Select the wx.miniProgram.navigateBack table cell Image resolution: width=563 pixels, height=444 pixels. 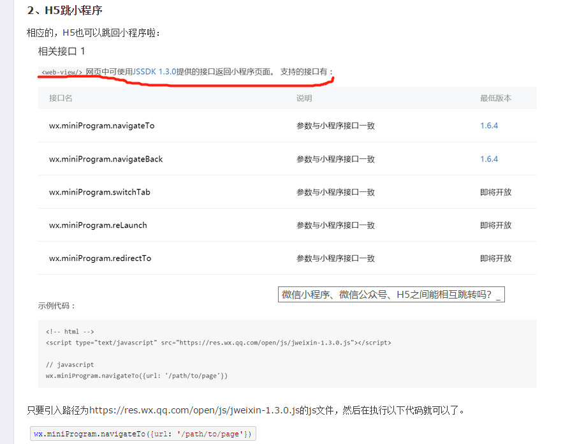coord(106,159)
